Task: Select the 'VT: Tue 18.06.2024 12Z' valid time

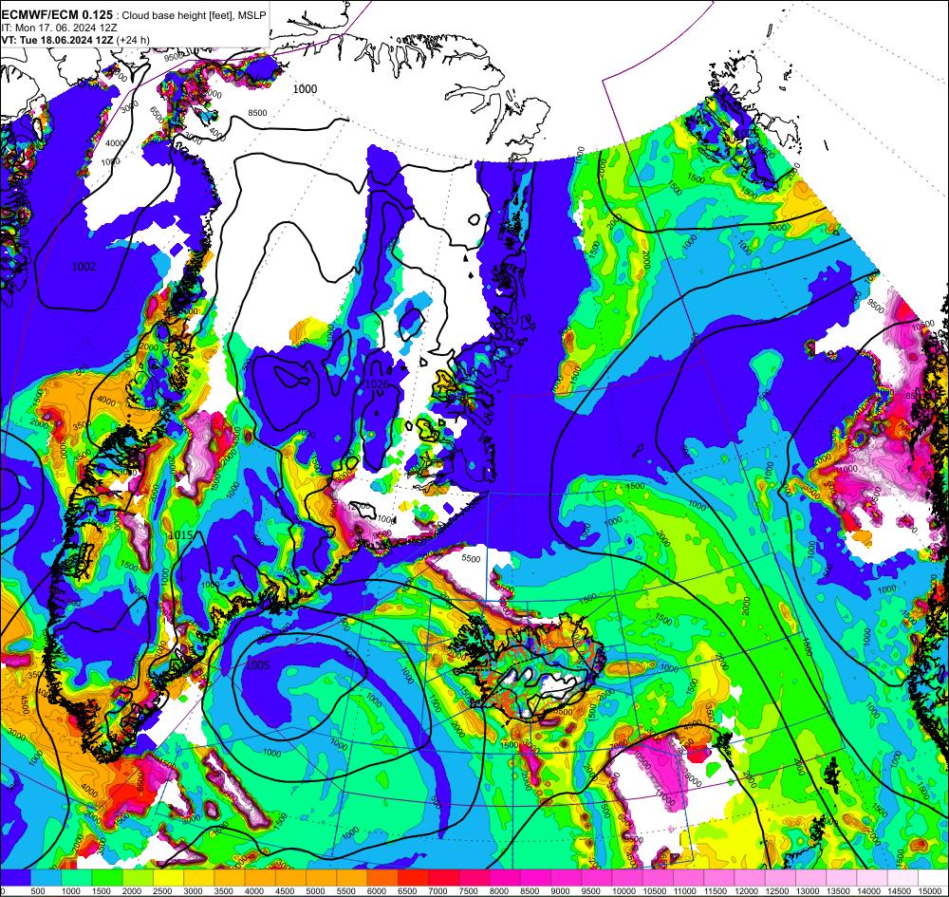Action: pyautogui.click(x=57, y=40)
